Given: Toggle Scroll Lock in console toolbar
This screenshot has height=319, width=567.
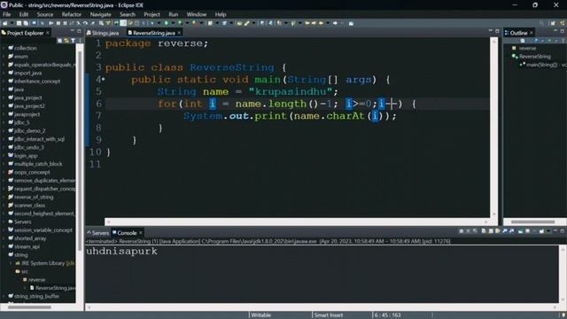Looking at the screenshot, I should point(491,230).
